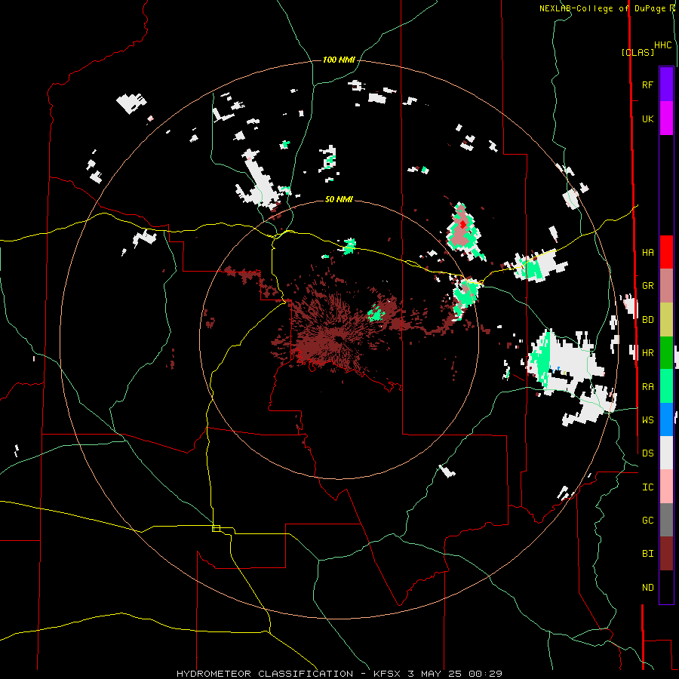This screenshot has height=679, width=679.
Task: Click the [CLAS] legend header
Action: 638,52
